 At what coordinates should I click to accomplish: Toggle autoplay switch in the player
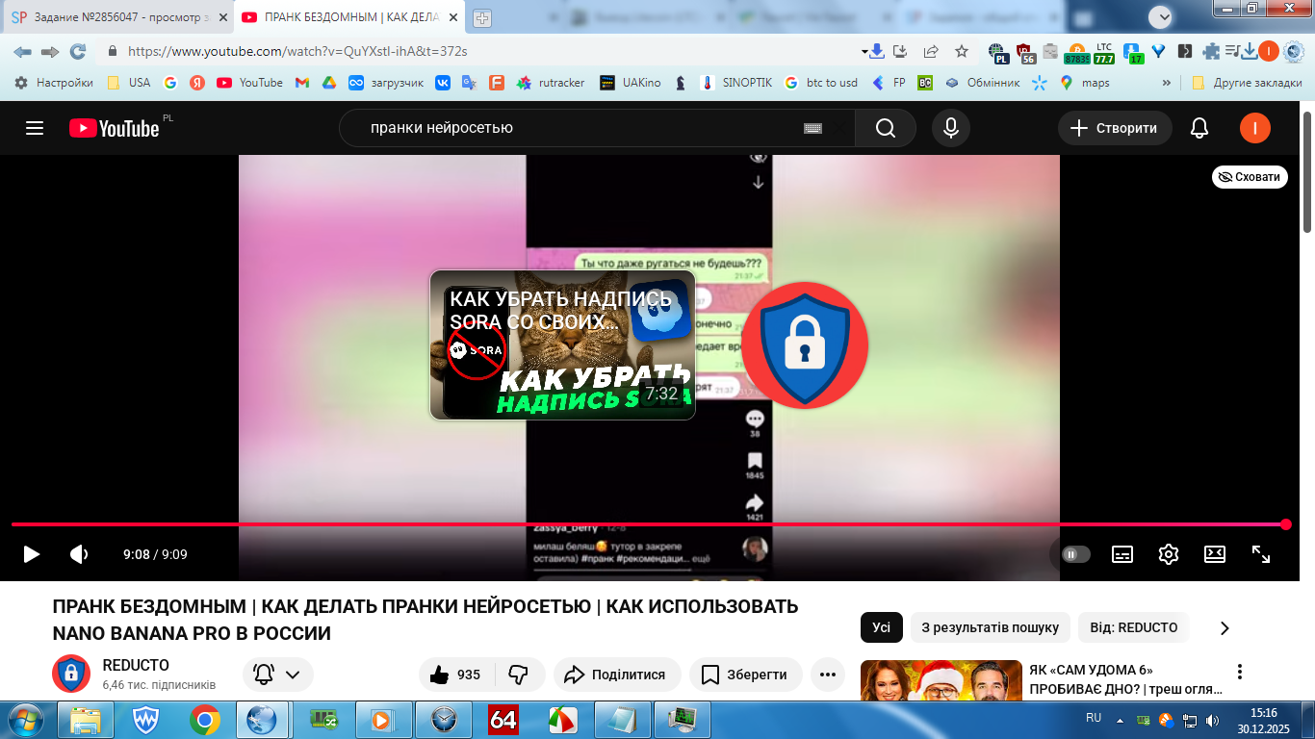(1076, 554)
